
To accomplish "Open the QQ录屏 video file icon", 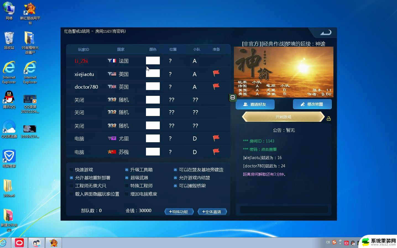I will tap(30, 104).
